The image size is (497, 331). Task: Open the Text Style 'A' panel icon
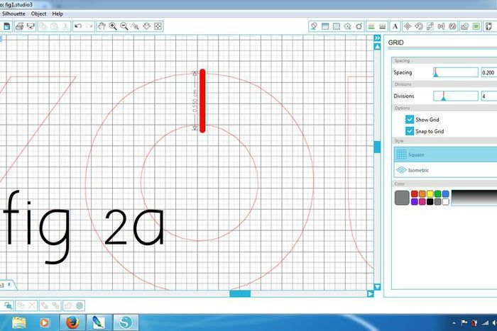(x=395, y=26)
